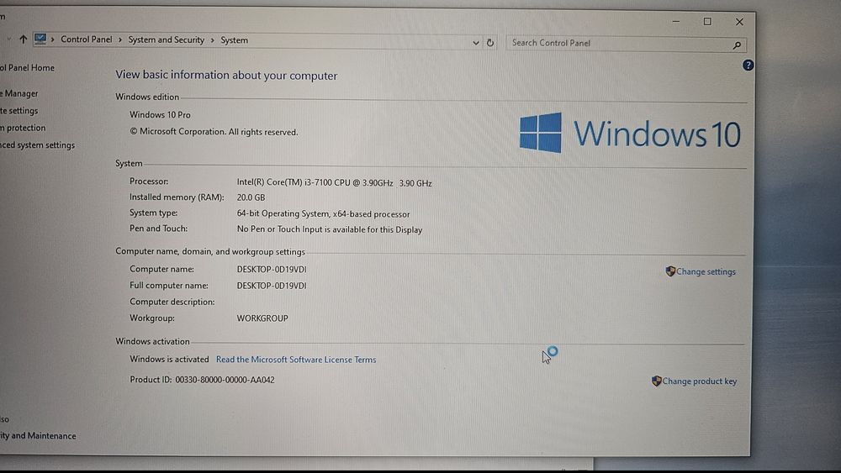Click the Microsoft Corporation copyright text
Screen dimensions: 841x473
pyautogui.click(x=214, y=132)
